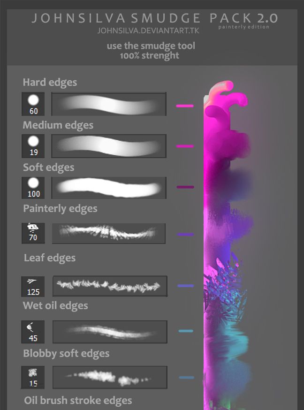The height and width of the screenshot is (410, 304).
Task: Select the Painterly edges brush tip 70
Action: (33, 233)
